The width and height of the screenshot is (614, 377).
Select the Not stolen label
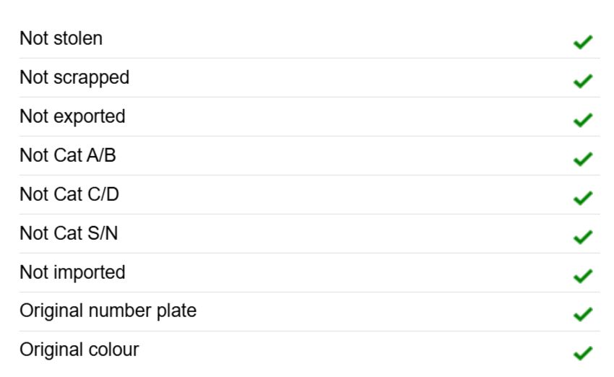point(61,38)
